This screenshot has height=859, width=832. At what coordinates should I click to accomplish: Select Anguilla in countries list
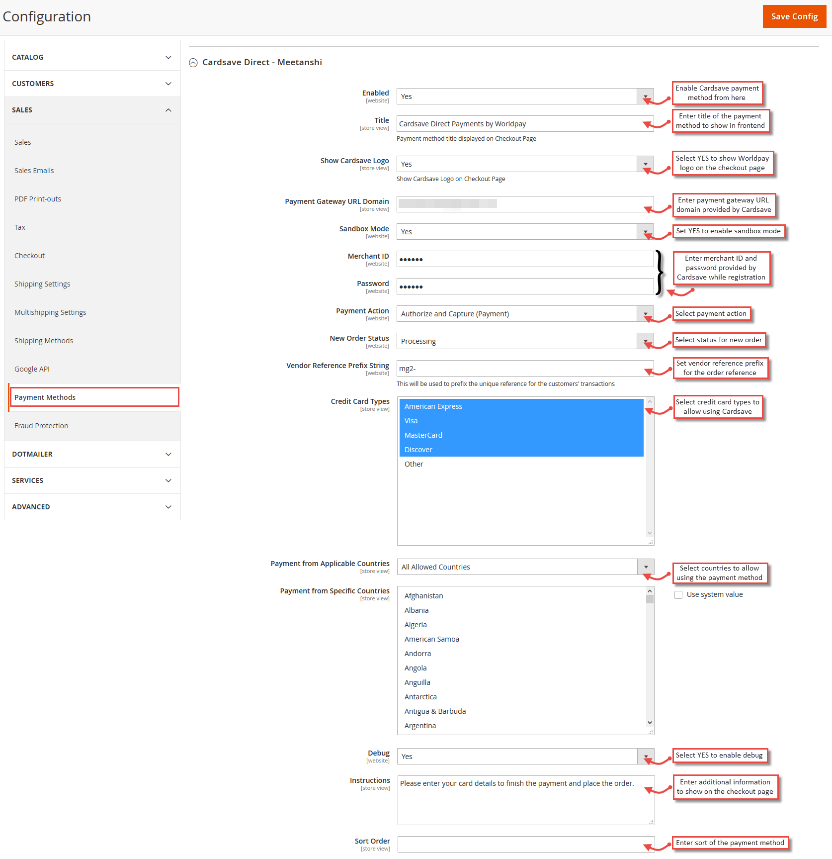coord(522,682)
